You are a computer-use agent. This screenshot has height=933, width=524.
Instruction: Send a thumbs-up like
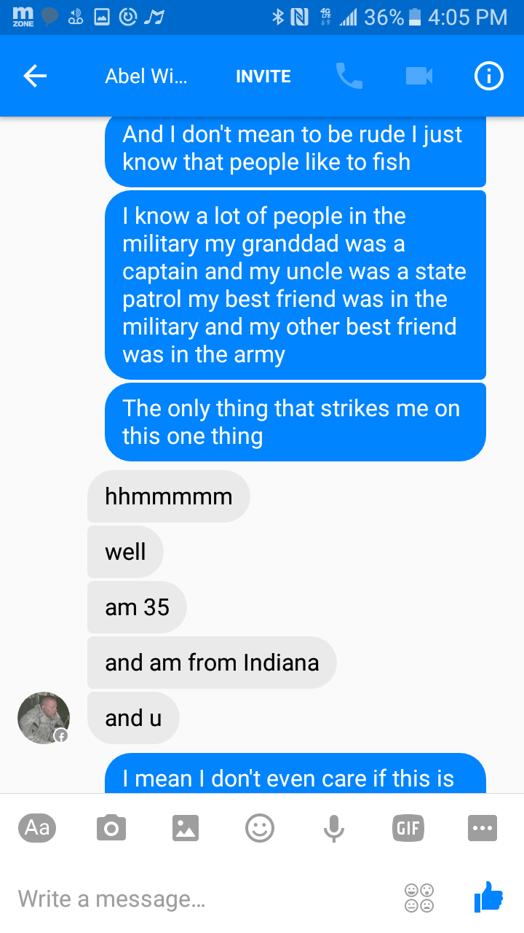(x=488, y=897)
